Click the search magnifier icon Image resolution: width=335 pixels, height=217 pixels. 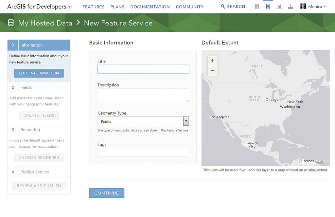223,7
